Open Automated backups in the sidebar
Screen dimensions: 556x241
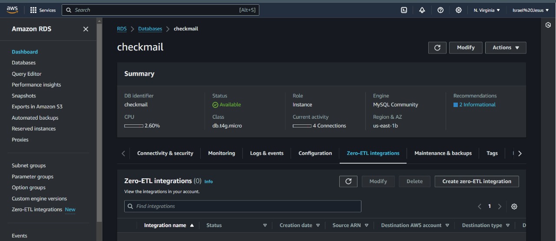pos(35,118)
